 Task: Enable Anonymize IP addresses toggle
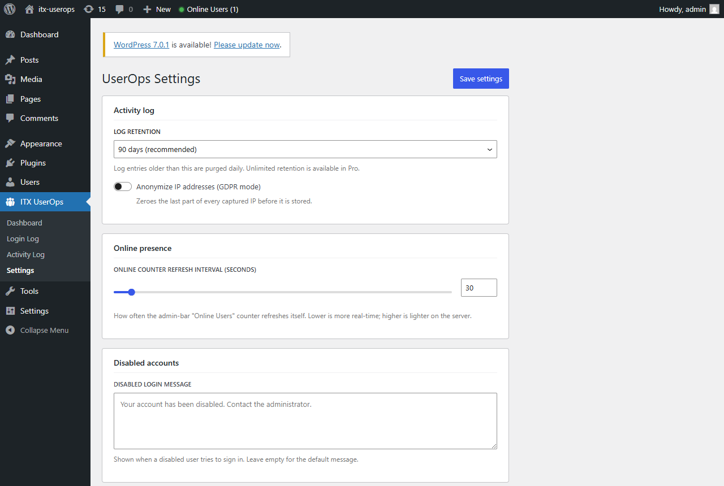click(123, 186)
